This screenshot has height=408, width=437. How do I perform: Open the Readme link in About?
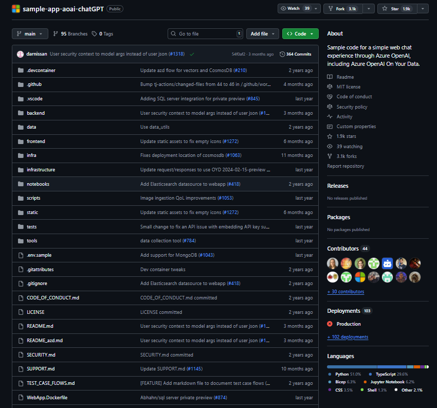coord(345,77)
